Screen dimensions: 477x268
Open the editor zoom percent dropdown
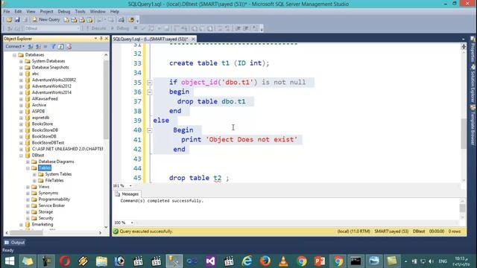(130, 185)
